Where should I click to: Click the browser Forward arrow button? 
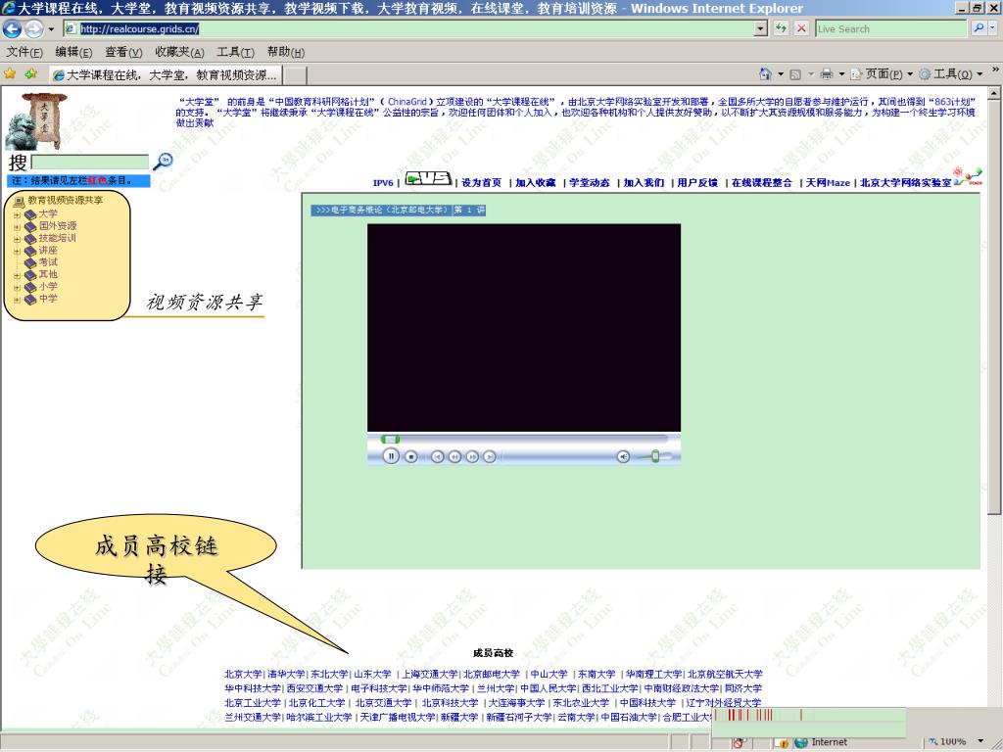33,28
